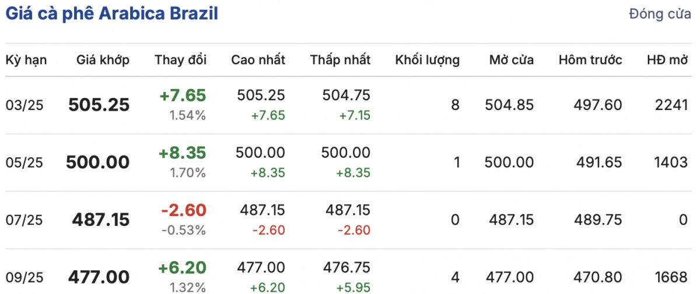This screenshot has height=294, width=700.
Task: Click the 'Khối lượng' column header
Action: pos(427,60)
